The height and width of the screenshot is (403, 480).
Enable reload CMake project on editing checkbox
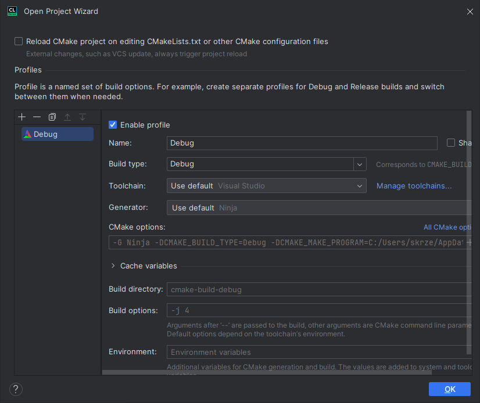[19, 41]
